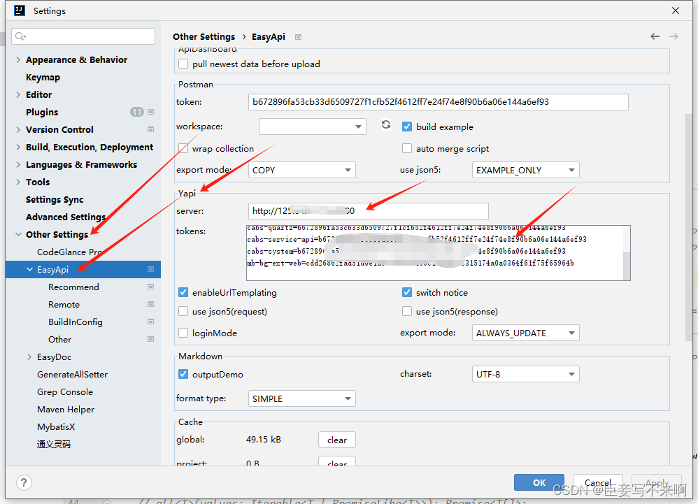The image size is (698, 504).
Task: Enable auto merge script checkbox
Action: (407, 148)
